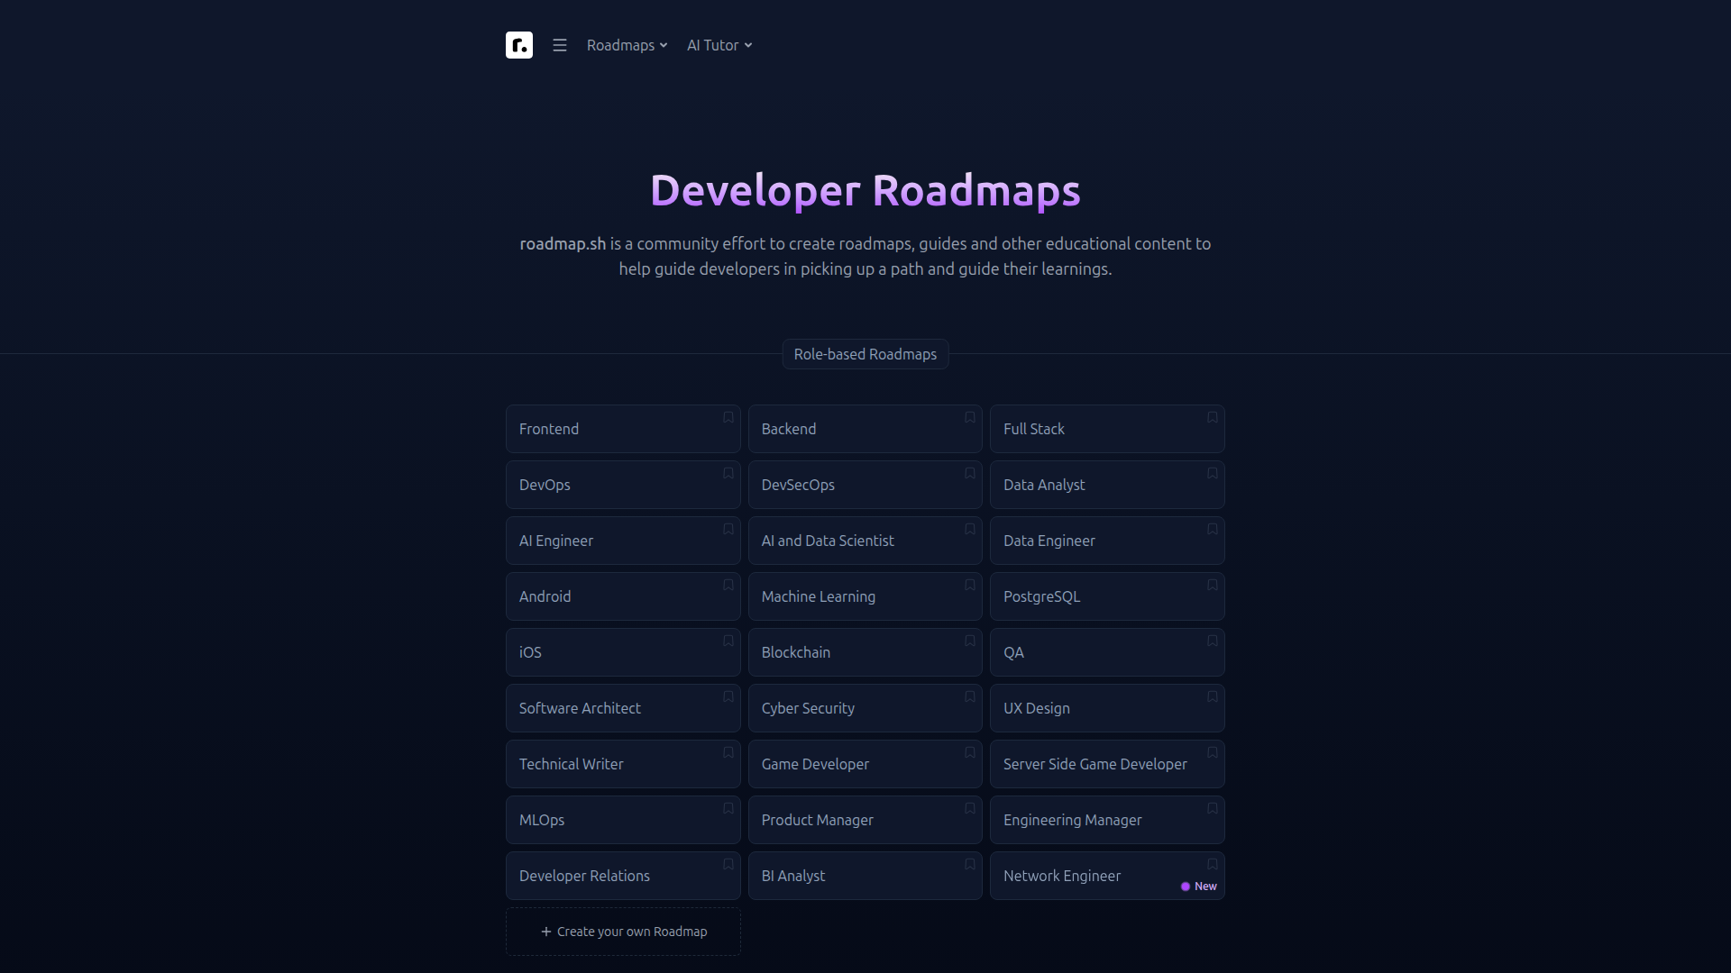Open the Full Stack roadmap
Screen dimensions: 1731x973
click(x=1107, y=429)
